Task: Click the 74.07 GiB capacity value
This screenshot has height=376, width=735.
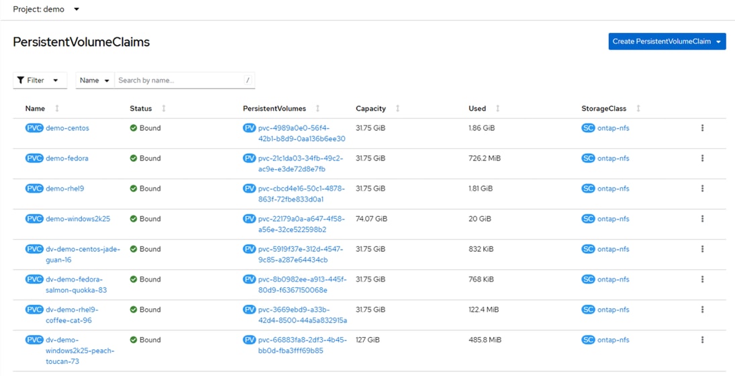Action: tap(371, 218)
